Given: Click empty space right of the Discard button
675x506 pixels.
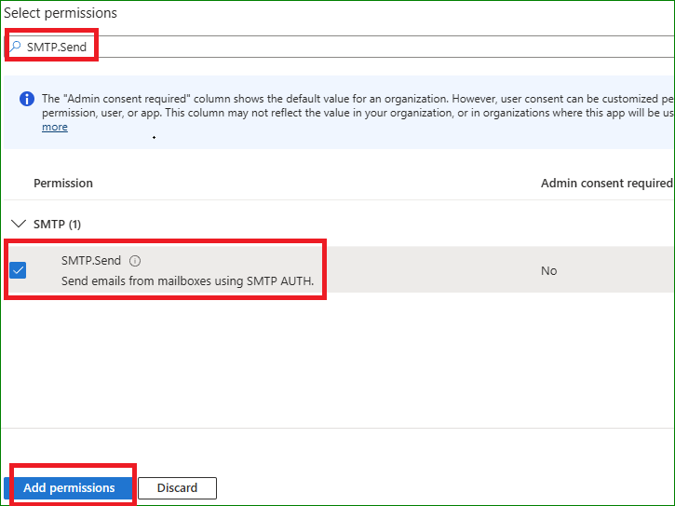Looking at the screenshot, I should [447, 487].
